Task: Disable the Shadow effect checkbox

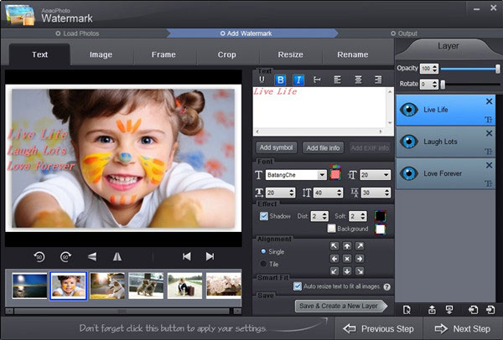Action: pyautogui.click(x=264, y=216)
